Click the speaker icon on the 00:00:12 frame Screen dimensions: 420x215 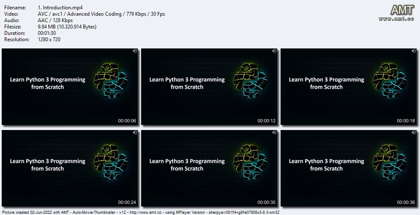point(274,51)
